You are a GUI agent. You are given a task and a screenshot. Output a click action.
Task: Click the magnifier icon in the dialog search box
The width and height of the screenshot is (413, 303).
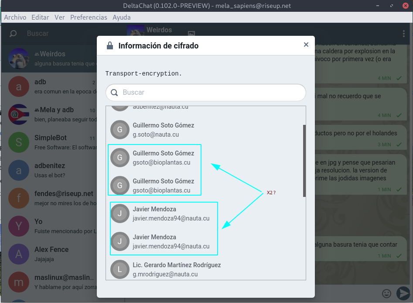click(114, 93)
